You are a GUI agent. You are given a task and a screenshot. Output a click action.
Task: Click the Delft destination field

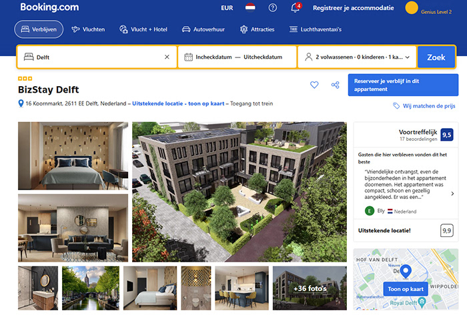pos(97,57)
